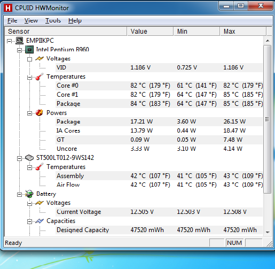Viewport: 275px width, 269px height.
Task: Open the Tools menu
Action: click(x=53, y=20)
